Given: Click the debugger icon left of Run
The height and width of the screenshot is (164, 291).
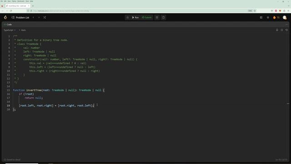Looking at the screenshot, I should pyautogui.click(x=127, y=17).
